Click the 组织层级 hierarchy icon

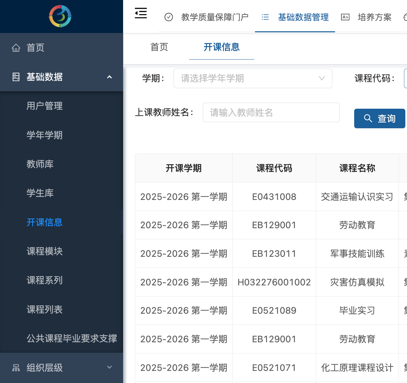(16, 368)
